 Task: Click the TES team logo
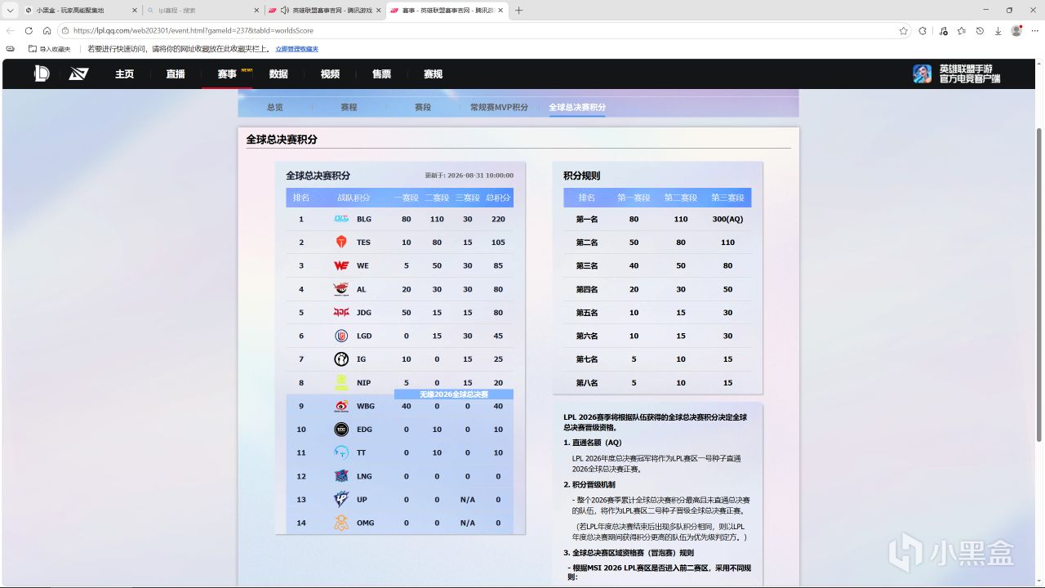[x=341, y=243]
